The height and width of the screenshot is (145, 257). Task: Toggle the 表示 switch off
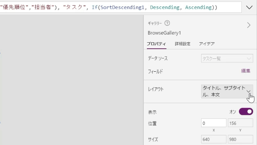tap(246, 112)
